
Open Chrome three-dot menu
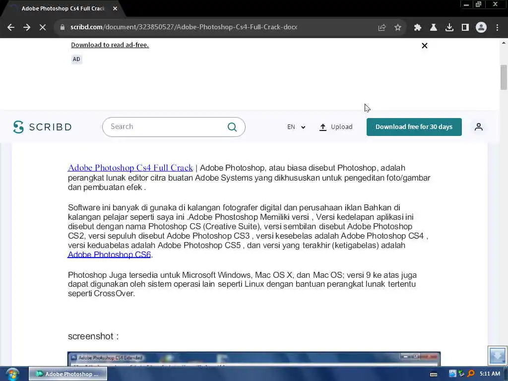pyautogui.click(x=497, y=28)
